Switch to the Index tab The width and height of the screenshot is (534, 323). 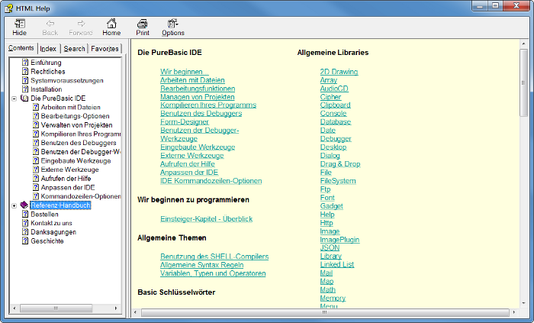[x=48, y=49]
